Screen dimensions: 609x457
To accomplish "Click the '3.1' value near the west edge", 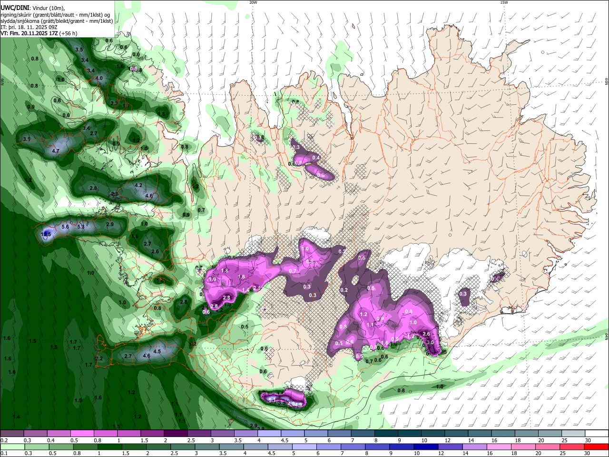I will [27, 139].
